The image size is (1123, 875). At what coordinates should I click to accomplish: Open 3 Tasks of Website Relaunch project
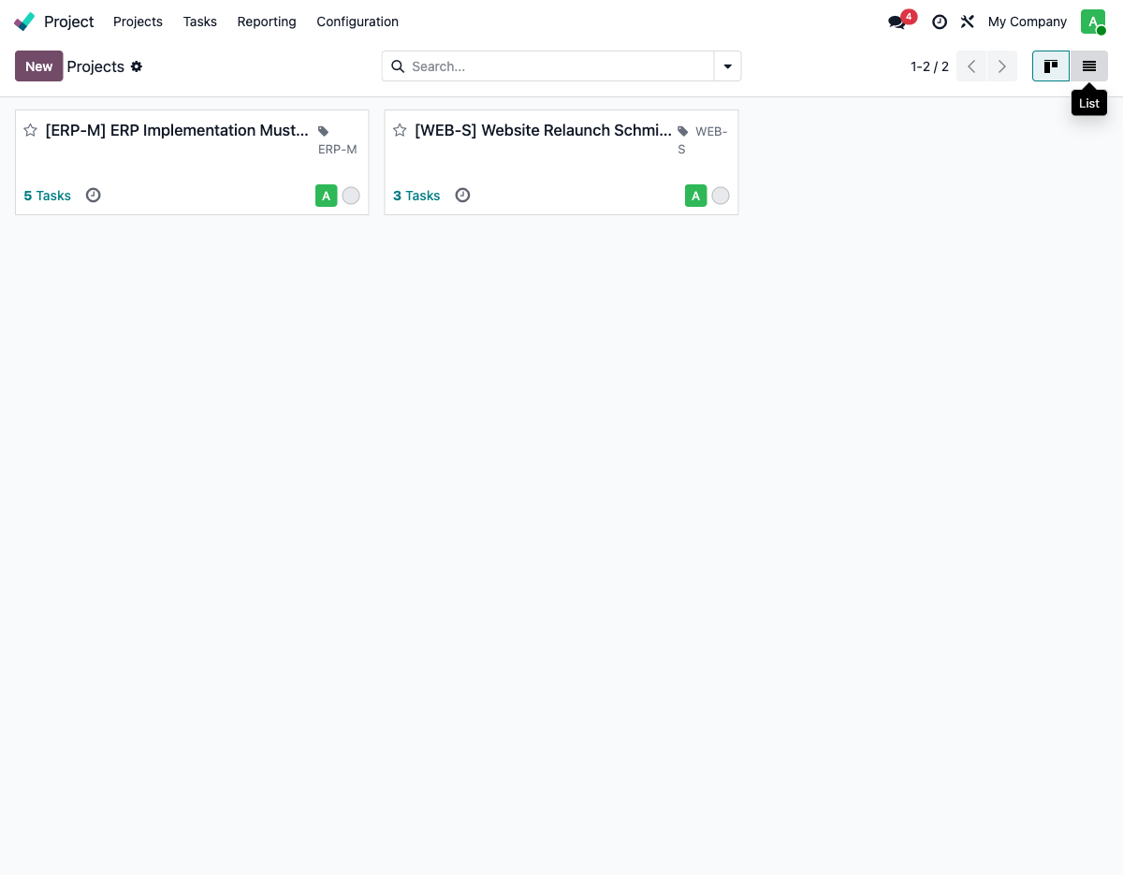click(416, 196)
